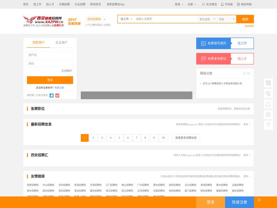Screen dimensions: 277x208
Task: Open 行业招聘 in the top navigation
Action: coord(80,4)
